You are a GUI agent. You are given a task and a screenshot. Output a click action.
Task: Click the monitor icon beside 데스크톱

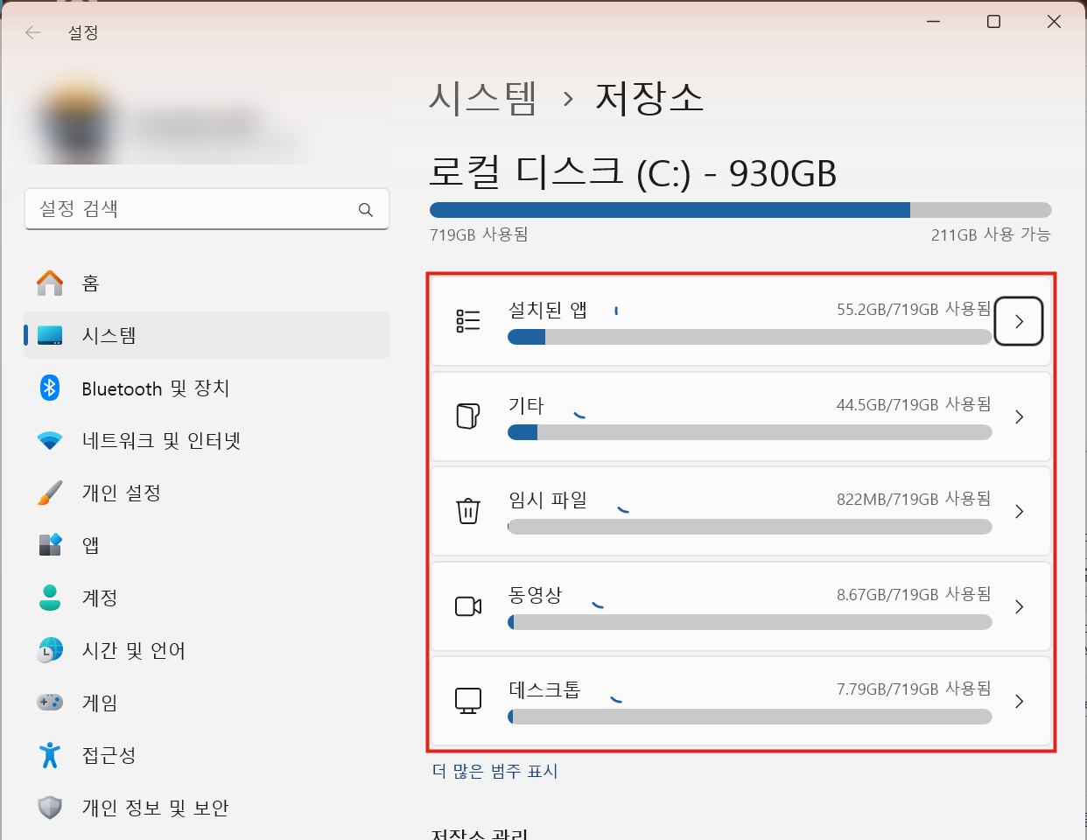[x=468, y=701]
